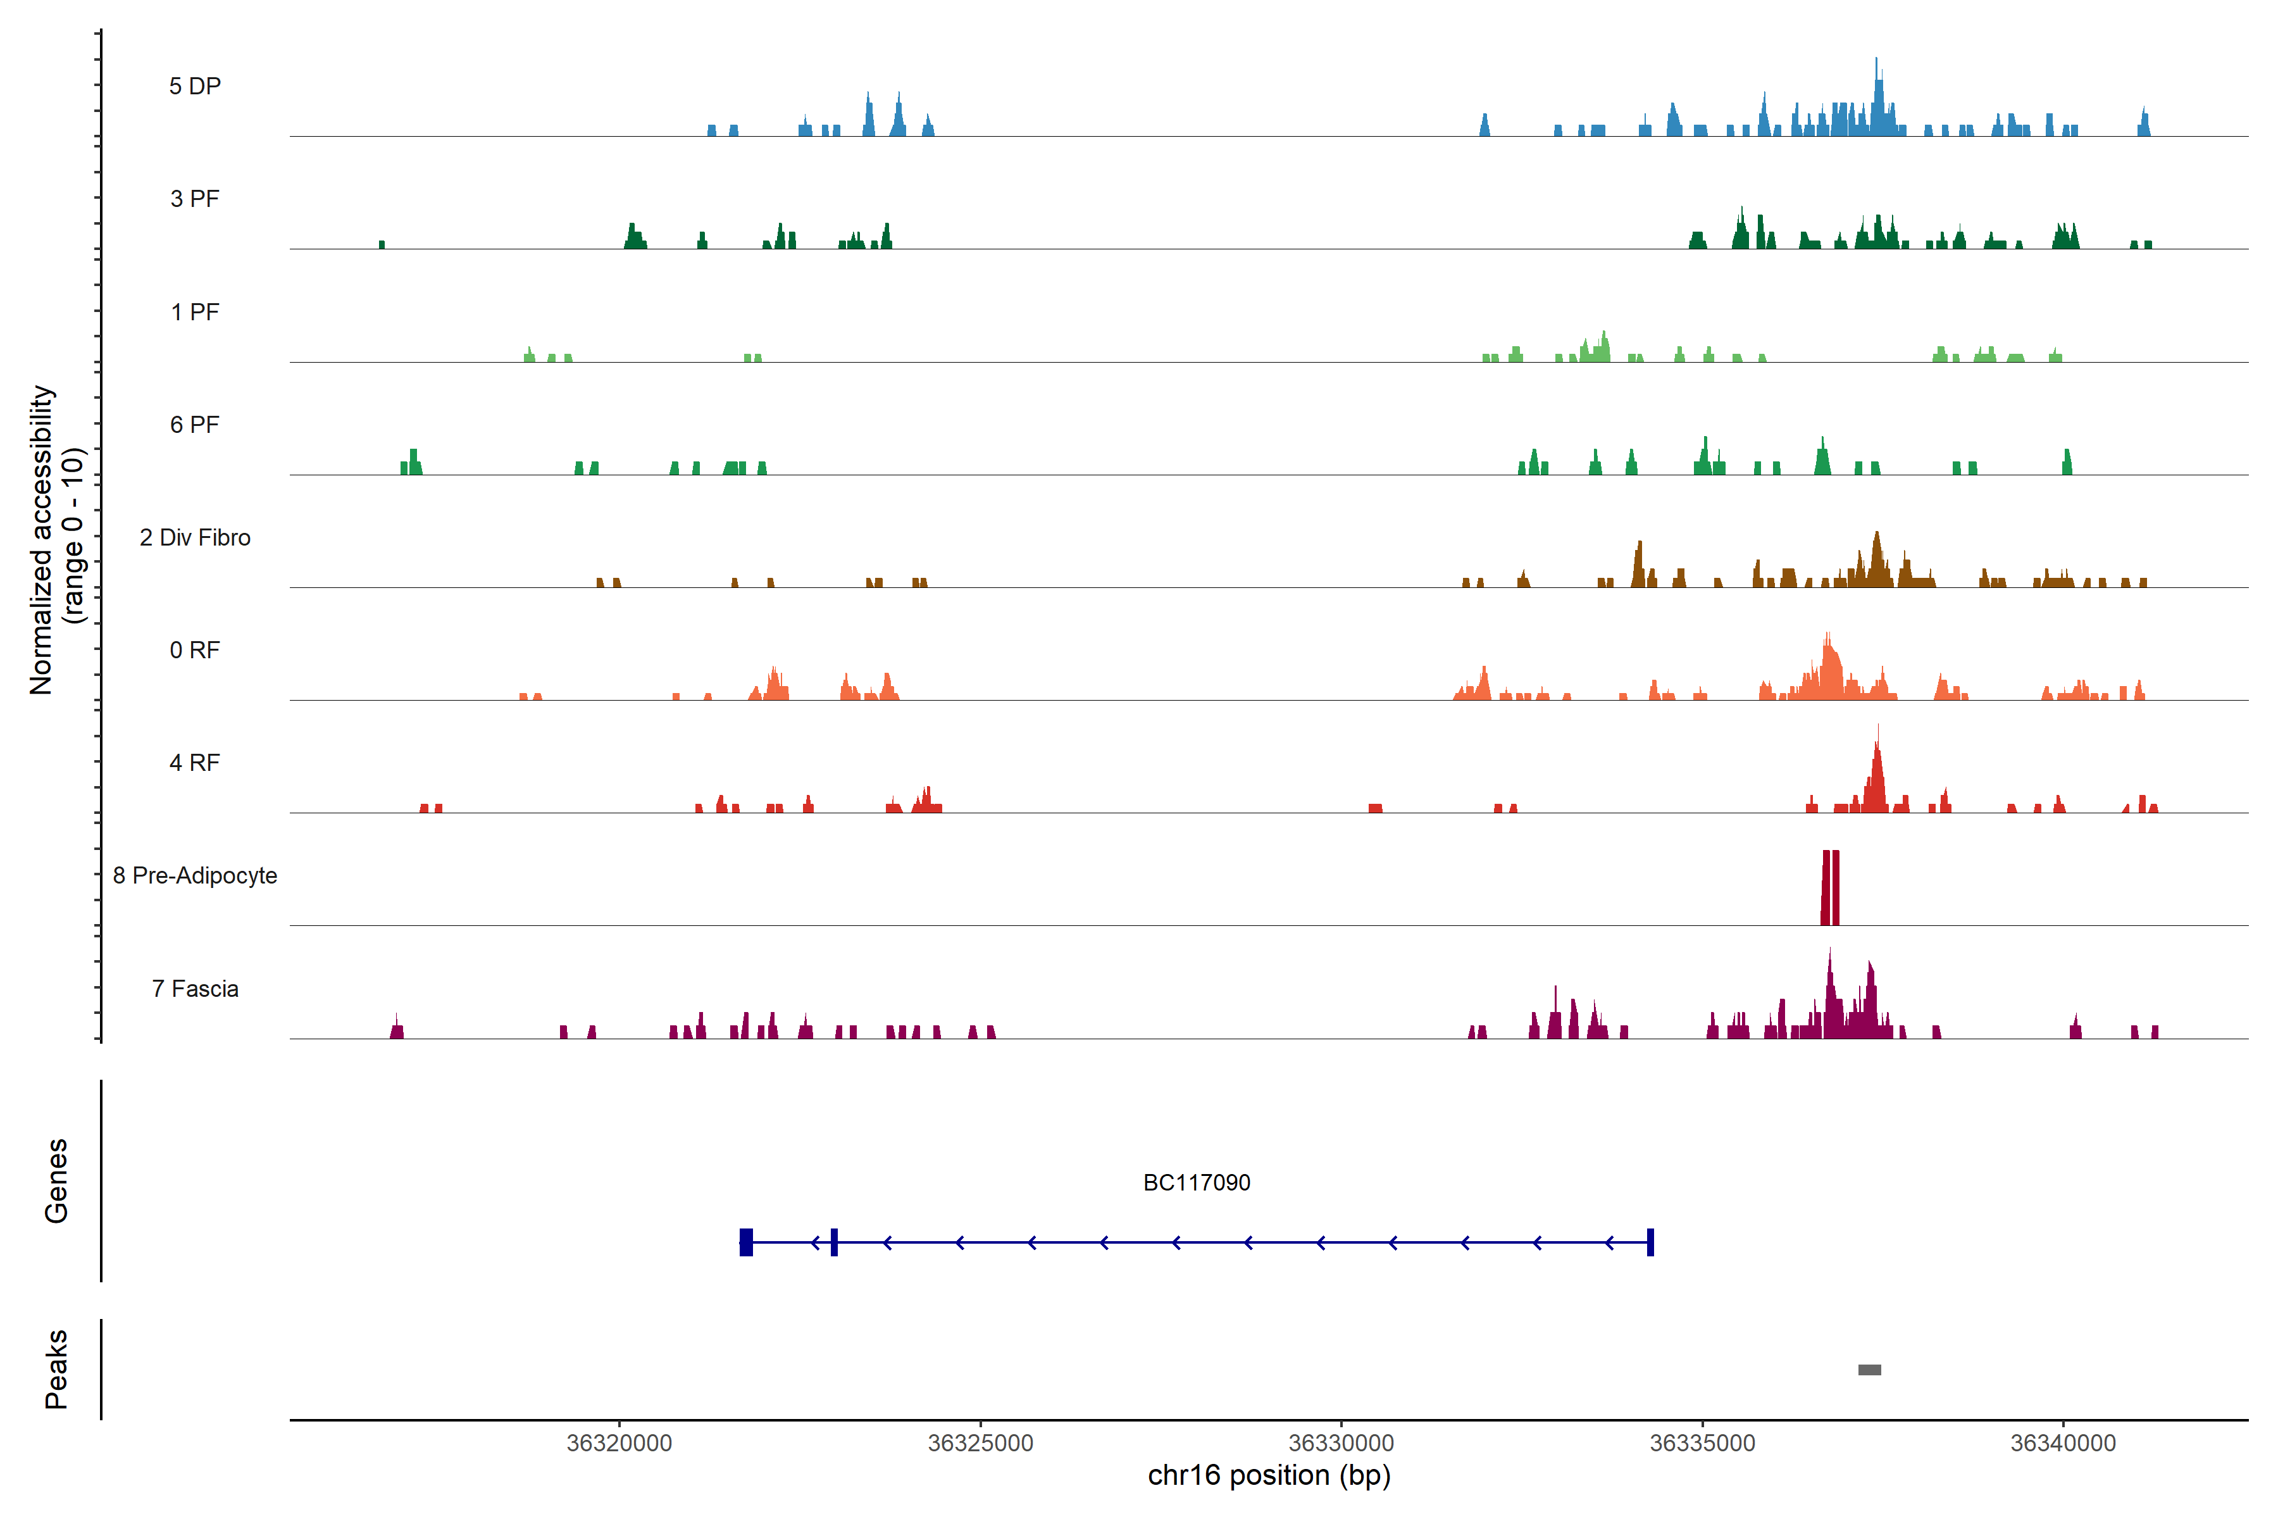Click the Genes panel label

[56, 1181]
